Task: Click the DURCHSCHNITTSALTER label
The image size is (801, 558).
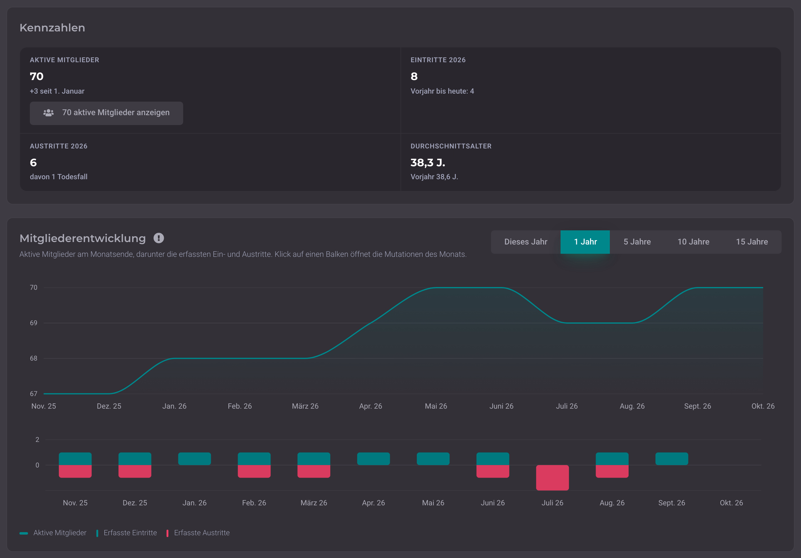Action: coord(451,146)
